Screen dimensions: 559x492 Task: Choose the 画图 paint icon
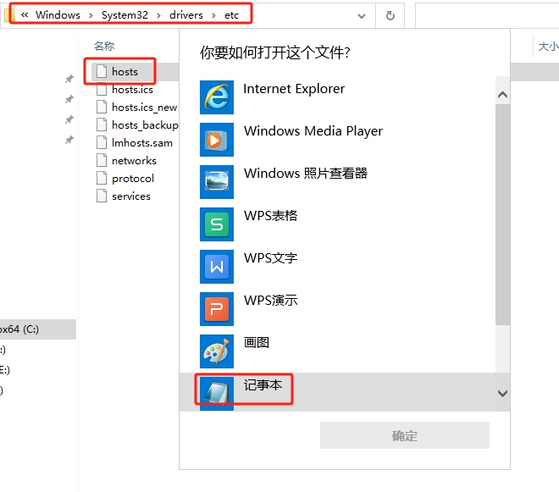(x=216, y=351)
